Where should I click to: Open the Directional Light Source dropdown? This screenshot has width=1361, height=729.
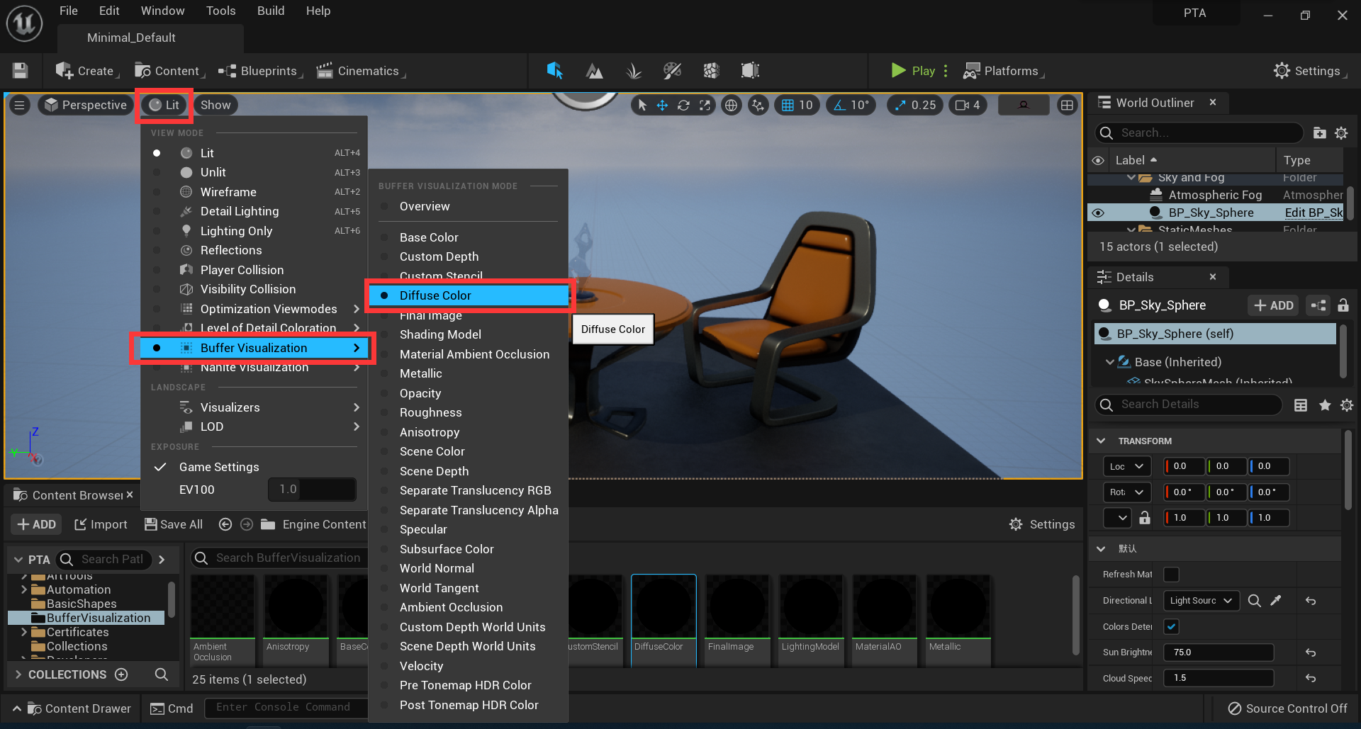point(1201,601)
